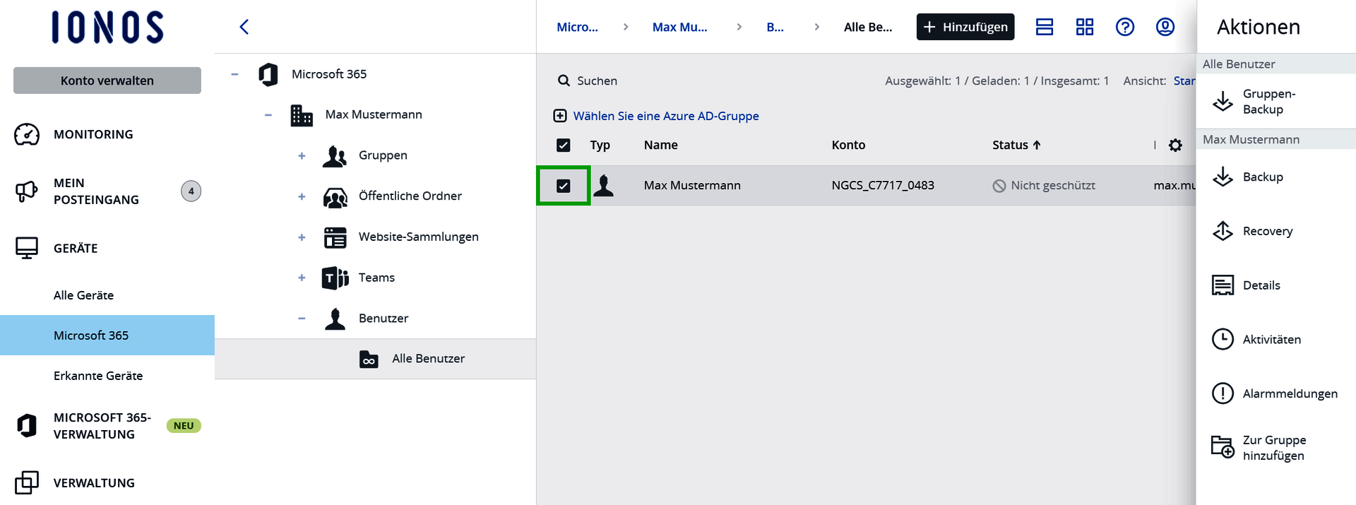
Task: Uncheck the Max Mustermann row checkbox
Action: click(564, 186)
